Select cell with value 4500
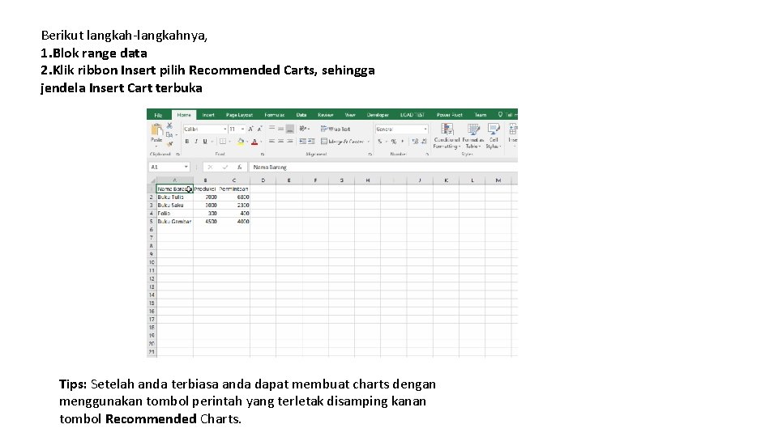Screen dimensions: 778x437 pyautogui.click(x=205, y=221)
